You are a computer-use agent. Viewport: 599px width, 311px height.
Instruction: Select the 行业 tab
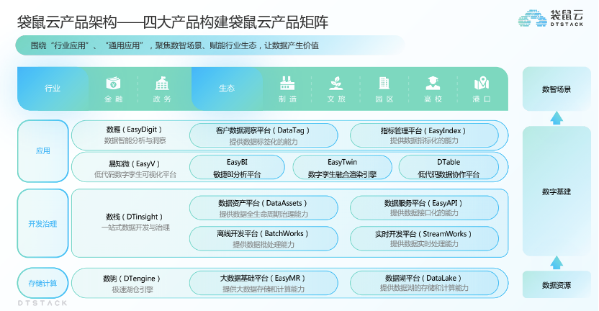click(x=53, y=89)
